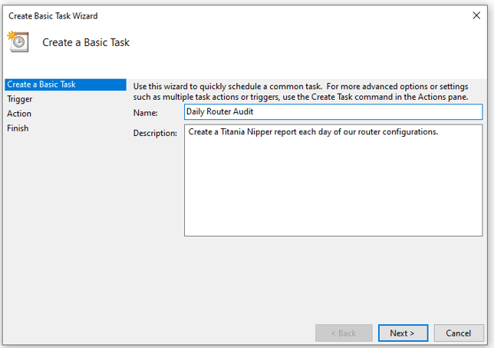Viewport: 494px width, 348px height.
Task: Click the Next button
Action: click(x=402, y=333)
